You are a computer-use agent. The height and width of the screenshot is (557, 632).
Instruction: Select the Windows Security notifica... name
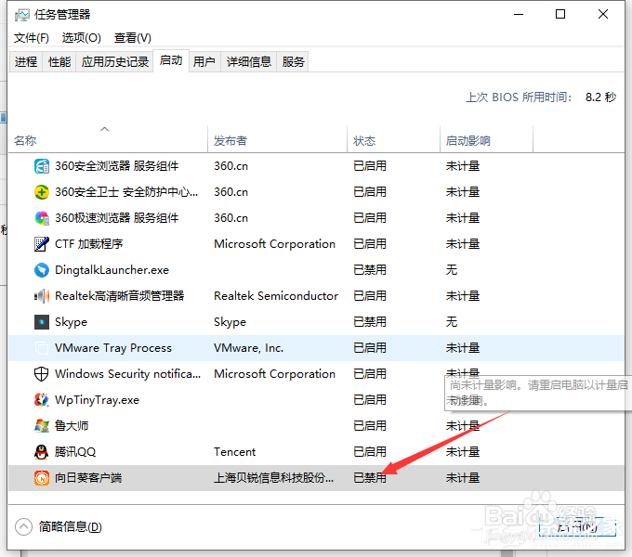pyautogui.click(x=127, y=374)
